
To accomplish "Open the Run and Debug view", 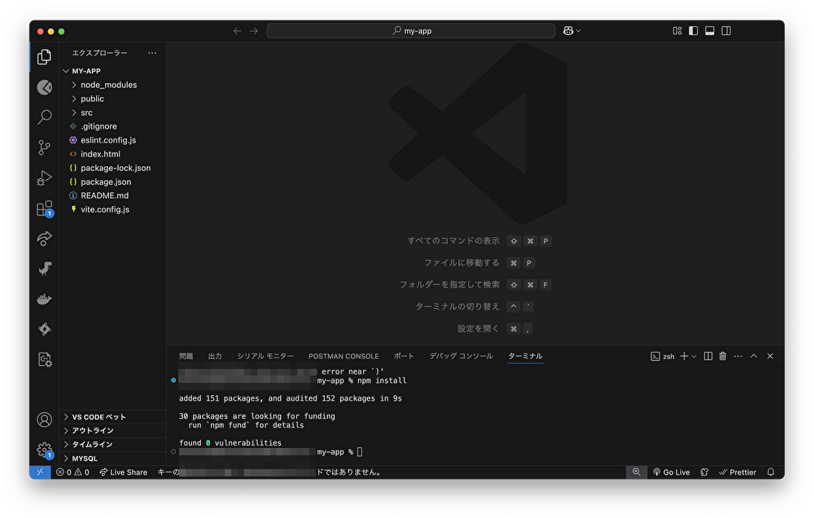I will (x=45, y=178).
